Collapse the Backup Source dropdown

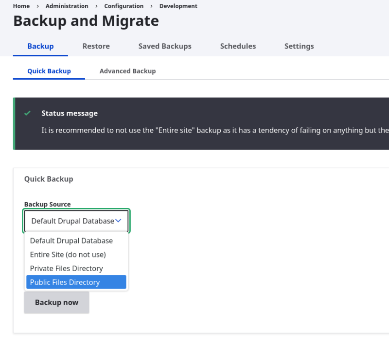click(76, 221)
